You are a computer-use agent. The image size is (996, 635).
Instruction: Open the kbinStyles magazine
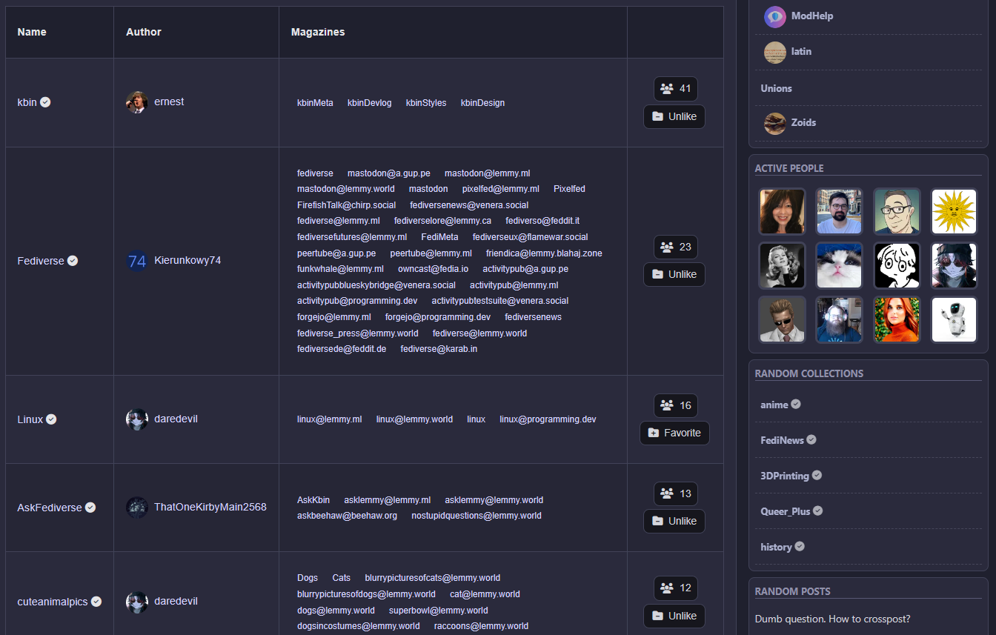click(x=426, y=103)
